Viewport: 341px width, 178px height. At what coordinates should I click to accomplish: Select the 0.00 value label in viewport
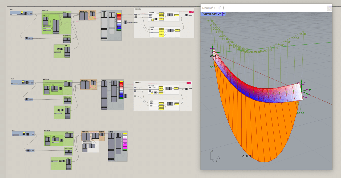pyautogui.click(x=213, y=56)
